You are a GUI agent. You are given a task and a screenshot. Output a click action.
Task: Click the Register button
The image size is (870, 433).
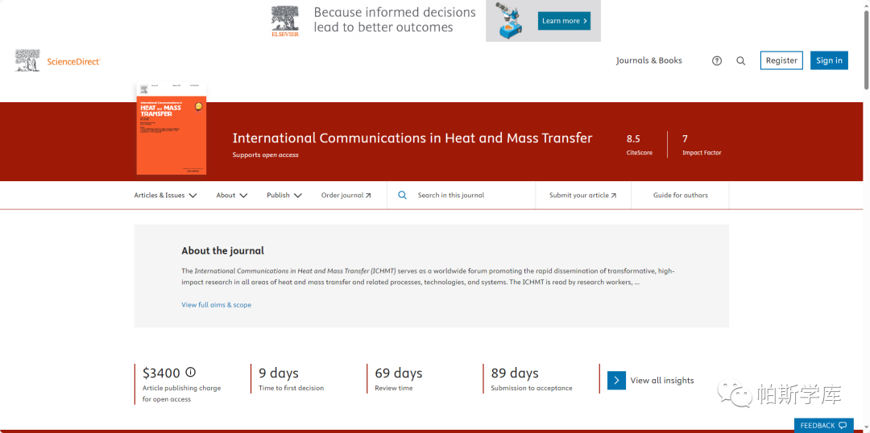pyautogui.click(x=781, y=60)
